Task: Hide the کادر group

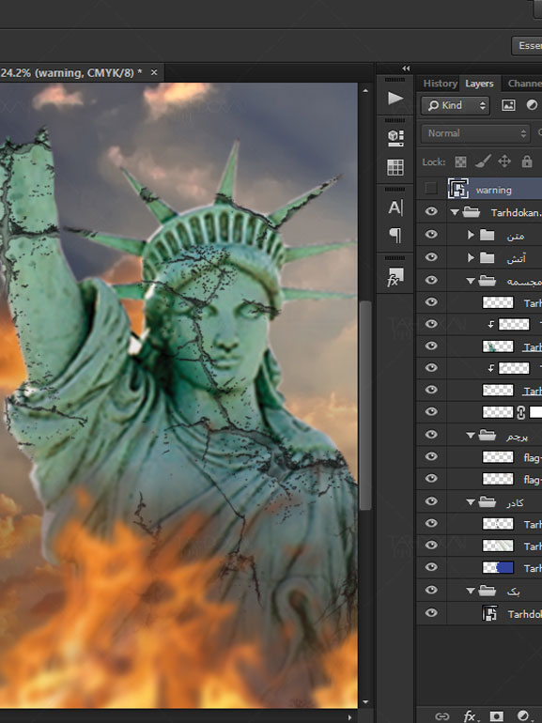Action: coord(431,500)
